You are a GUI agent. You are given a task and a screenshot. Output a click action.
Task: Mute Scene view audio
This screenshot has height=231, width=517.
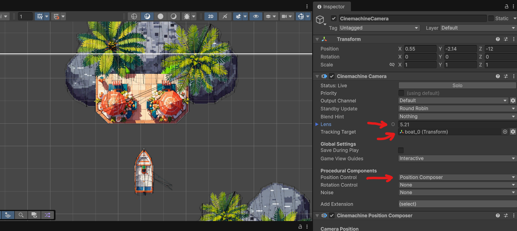click(x=224, y=16)
